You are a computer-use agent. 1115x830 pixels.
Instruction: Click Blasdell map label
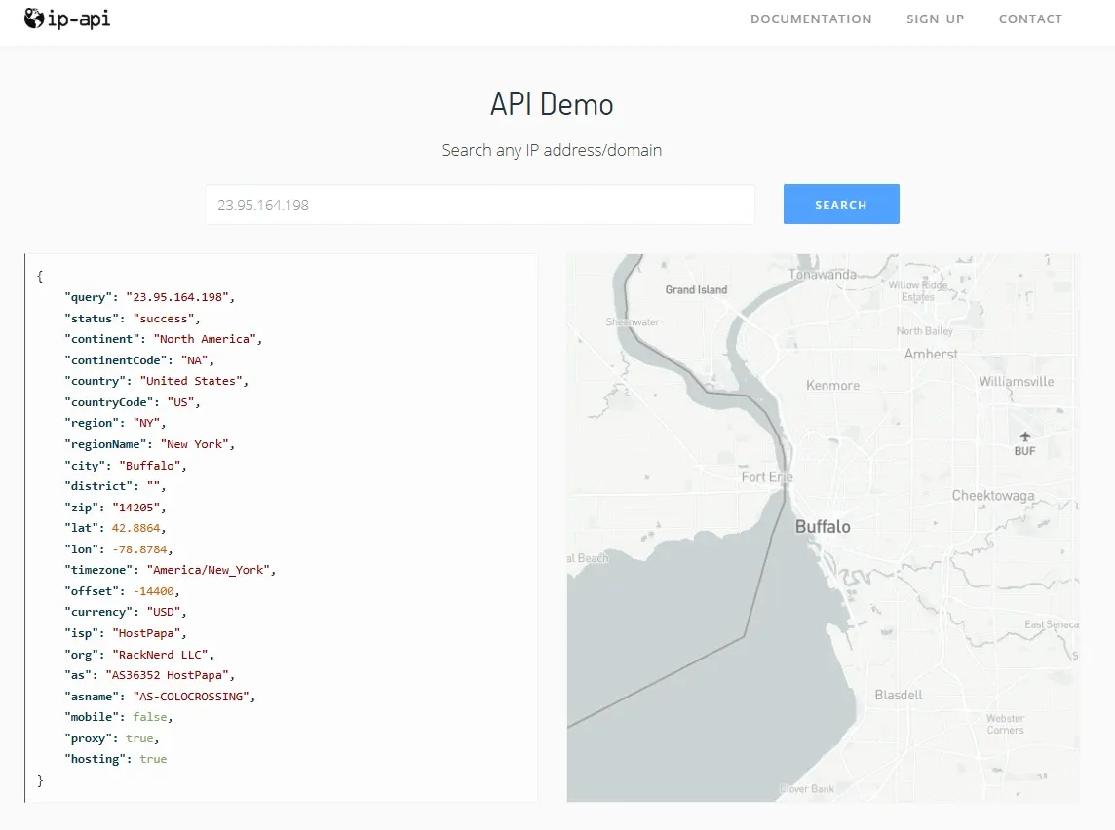pyautogui.click(x=898, y=695)
